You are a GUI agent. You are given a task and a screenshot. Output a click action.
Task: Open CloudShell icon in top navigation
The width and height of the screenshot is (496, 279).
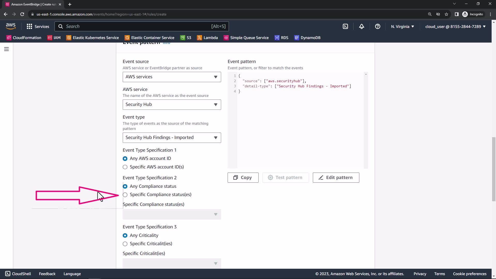(345, 26)
